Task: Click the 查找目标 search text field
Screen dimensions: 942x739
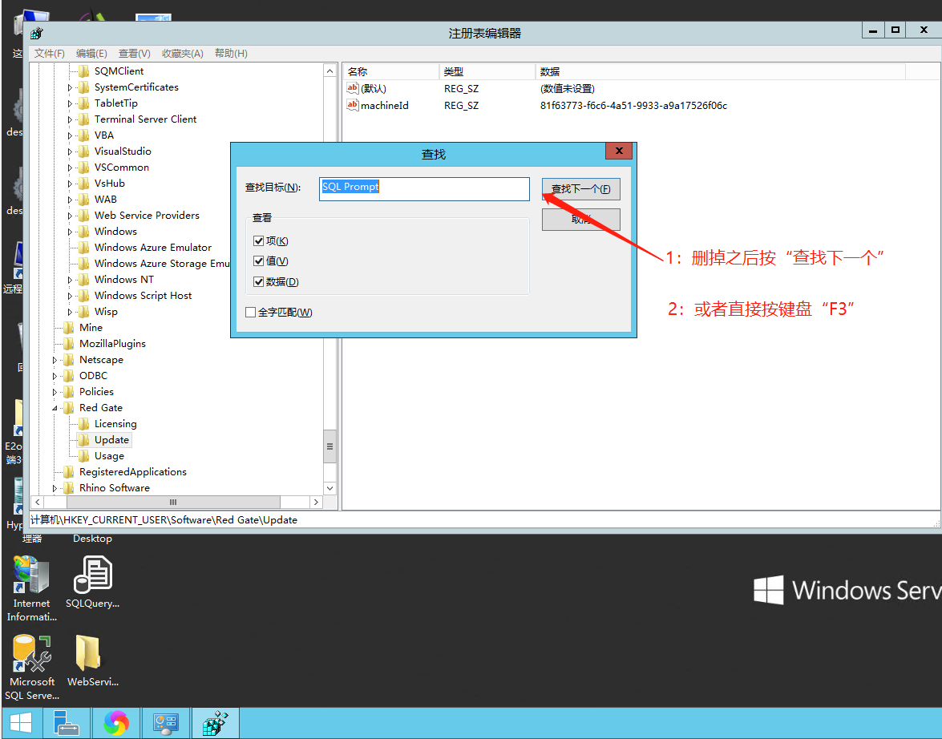Action: (424, 188)
